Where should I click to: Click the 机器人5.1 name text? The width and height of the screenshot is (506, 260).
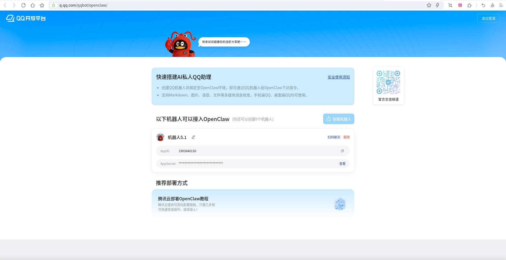tap(177, 137)
